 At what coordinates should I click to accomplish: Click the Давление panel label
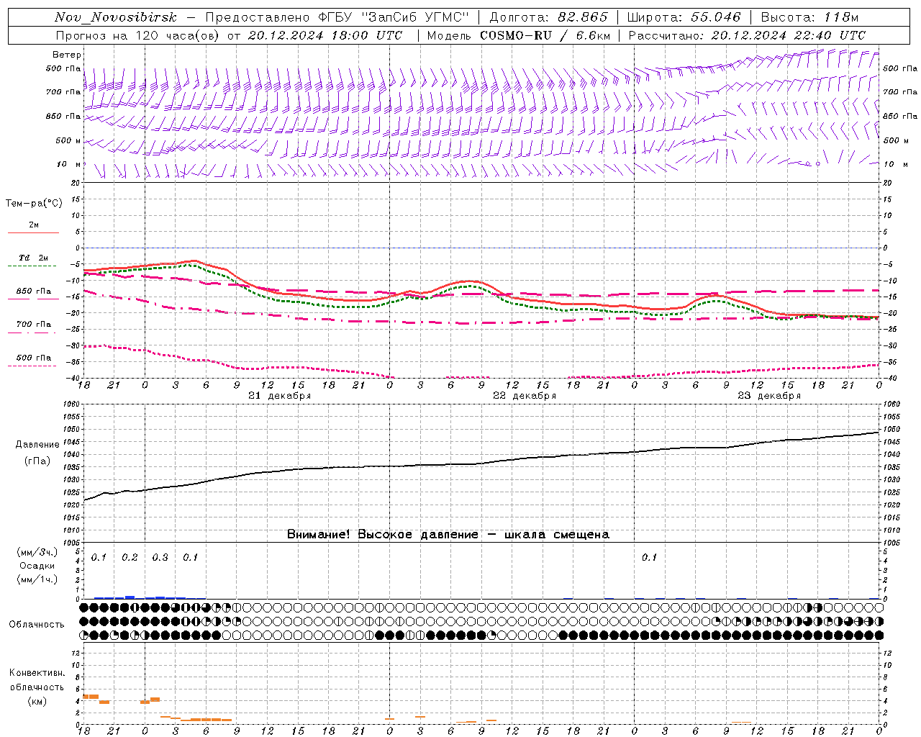tap(37, 445)
